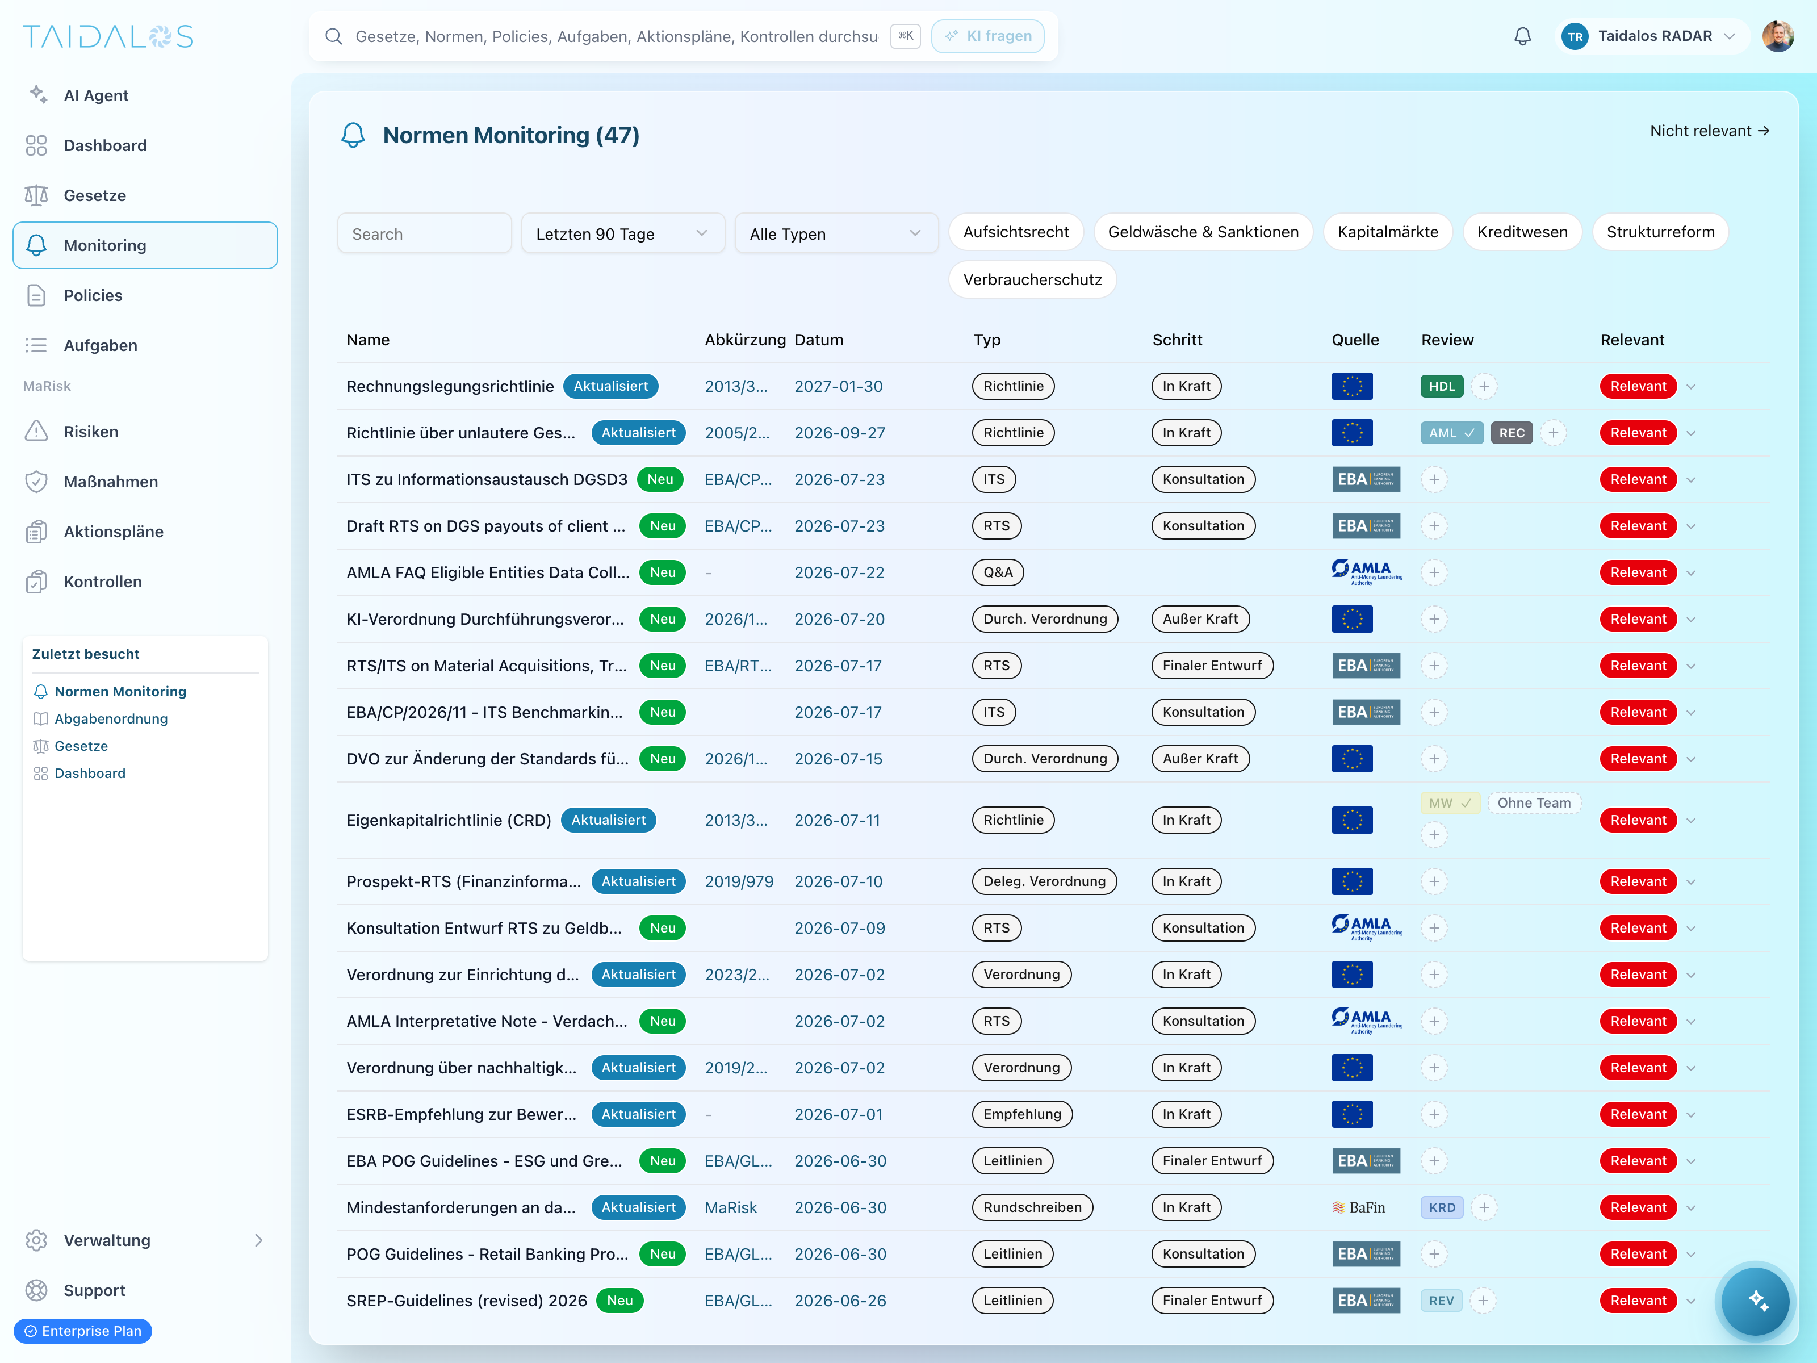The height and width of the screenshot is (1363, 1817).
Task: Click EBA source logo for SREP-Guidelines row
Action: click(1365, 1301)
